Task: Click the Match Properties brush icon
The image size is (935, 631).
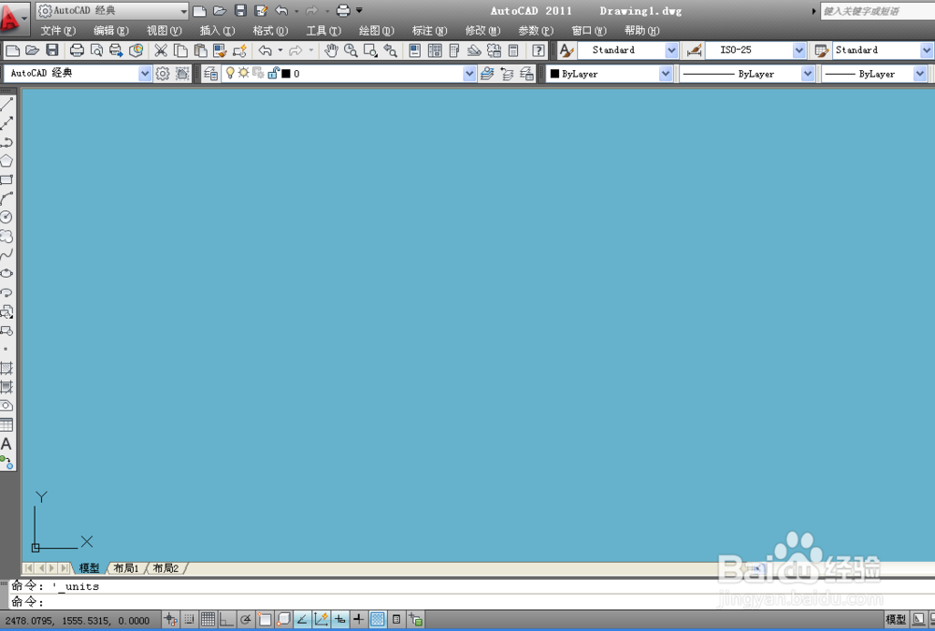Action: (220, 50)
